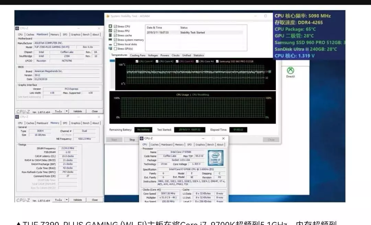Enable the Stress GPU(s) checkbox
The image size is (371, 225).
point(115,49)
